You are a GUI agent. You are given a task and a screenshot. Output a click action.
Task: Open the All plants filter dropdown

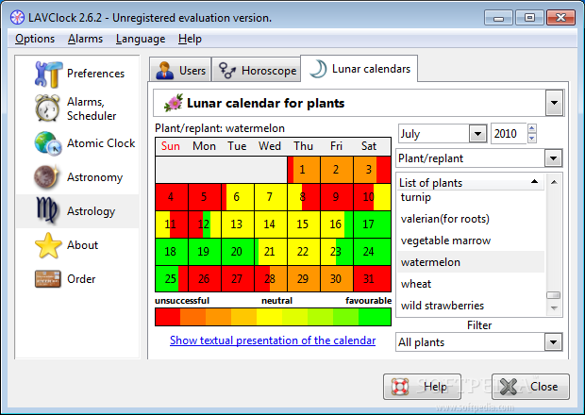(x=553, y=342)
